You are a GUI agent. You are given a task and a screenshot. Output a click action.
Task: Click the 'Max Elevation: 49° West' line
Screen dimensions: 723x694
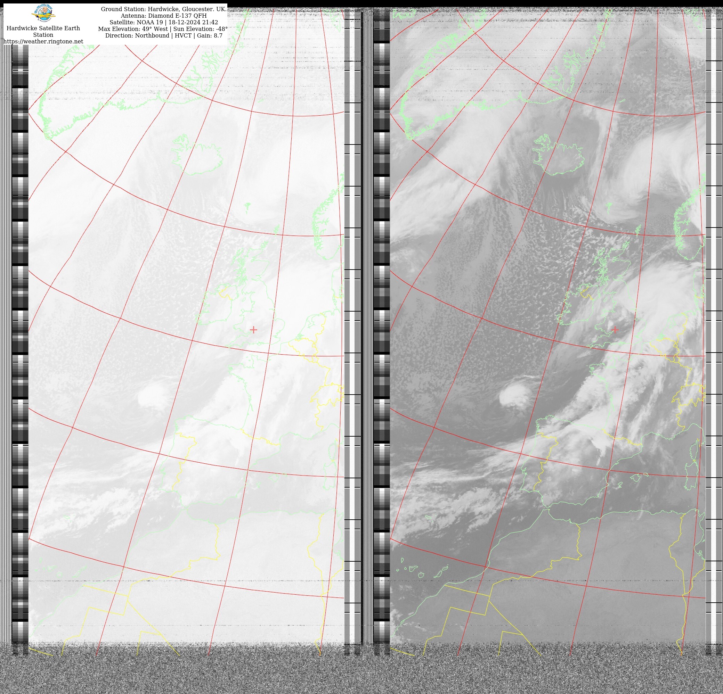[x=163, y=29]
